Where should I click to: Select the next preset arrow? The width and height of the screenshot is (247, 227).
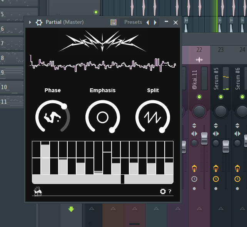tap(155, 23)
